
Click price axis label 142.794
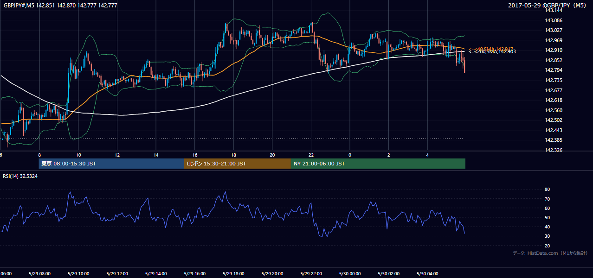(553, 70)
